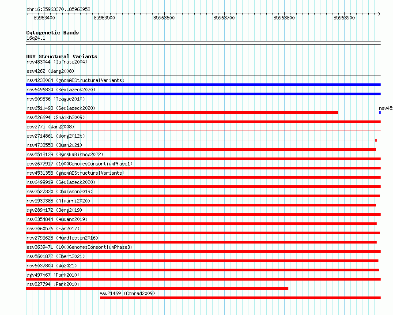The width and height of the screenshot is (393, 315).
Task: Open variant nsv483044 (Iafrate2004)
Action: point(57,62)
